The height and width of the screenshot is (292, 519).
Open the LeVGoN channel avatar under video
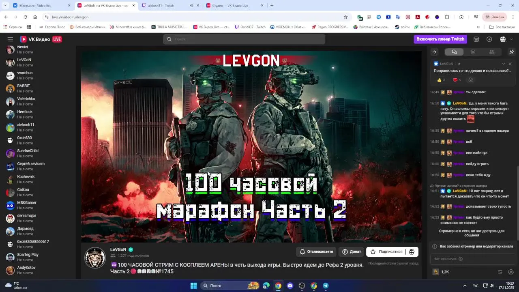pyautogui.click(x=95, y=258)
